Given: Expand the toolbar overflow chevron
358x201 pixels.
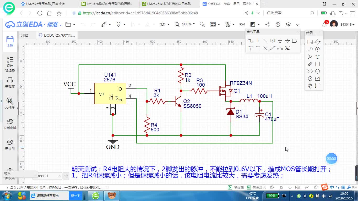Looking at the screenshot, I should click(x=297, y=25).
